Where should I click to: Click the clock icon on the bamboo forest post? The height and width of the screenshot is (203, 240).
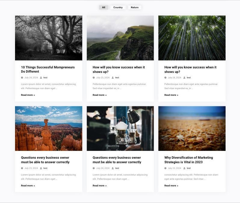(165, 78)
